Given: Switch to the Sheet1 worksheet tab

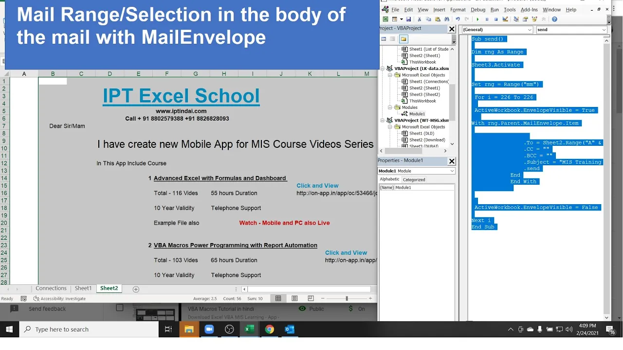Looking at the screenshot, I should click(x=83, y=288).
